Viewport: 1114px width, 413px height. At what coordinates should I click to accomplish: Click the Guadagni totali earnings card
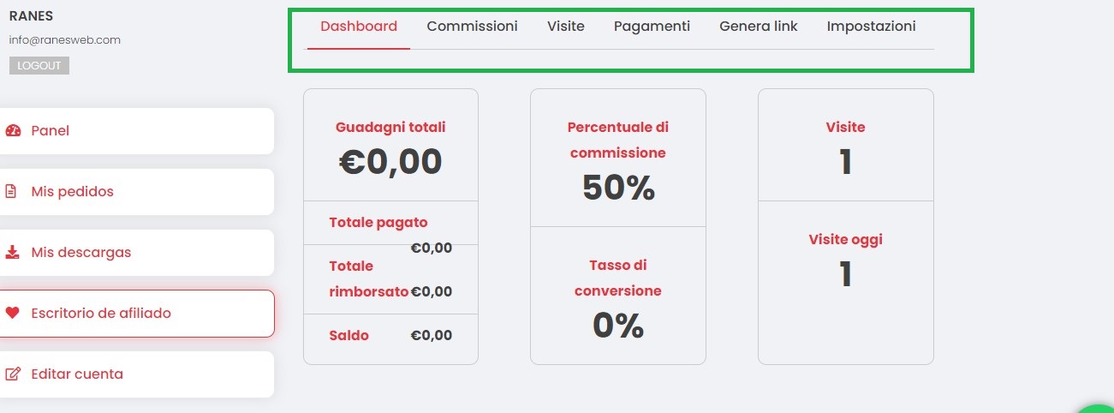[390, 146]
